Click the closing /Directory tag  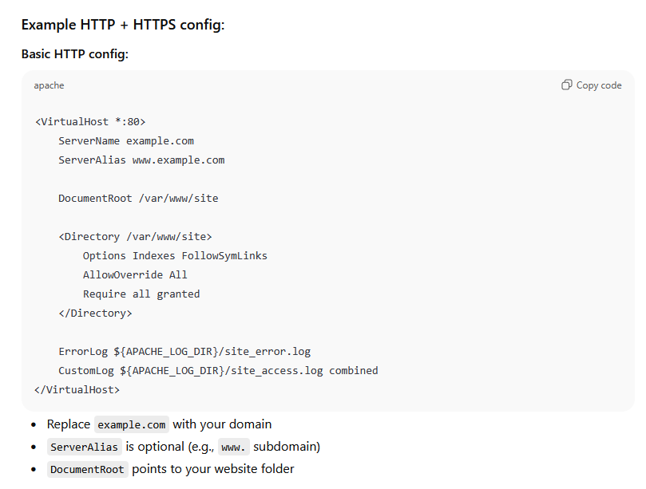point(95,314)
